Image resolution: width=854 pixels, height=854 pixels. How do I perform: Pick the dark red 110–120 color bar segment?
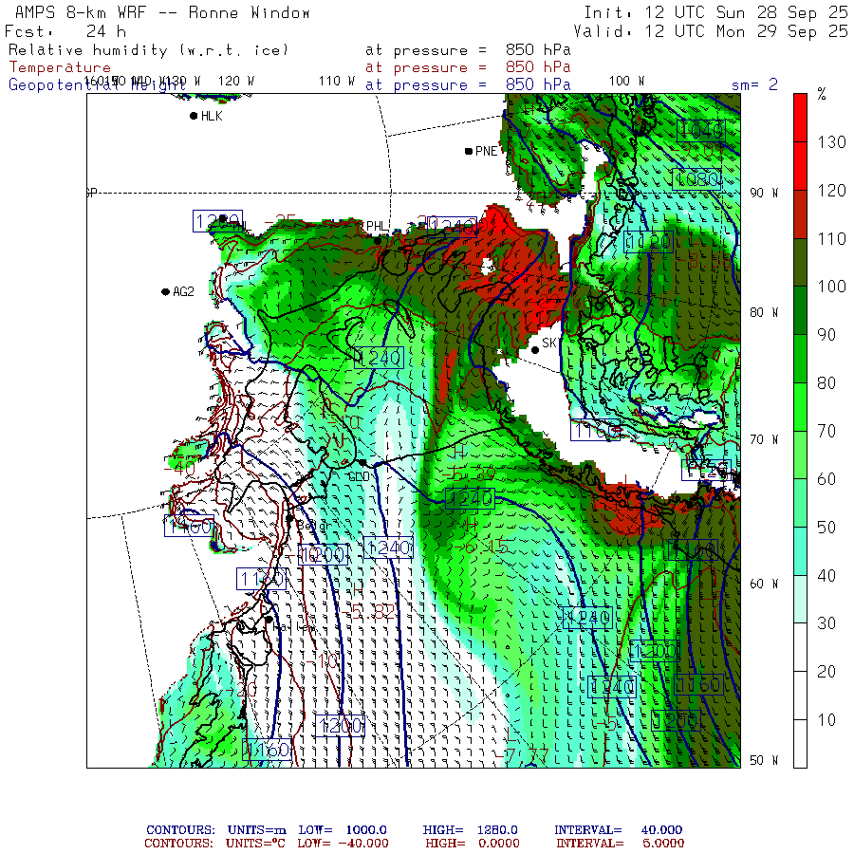click(x=800, y=214)
